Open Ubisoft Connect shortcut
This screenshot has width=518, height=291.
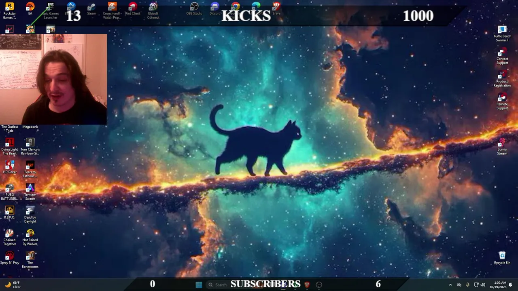153,11
